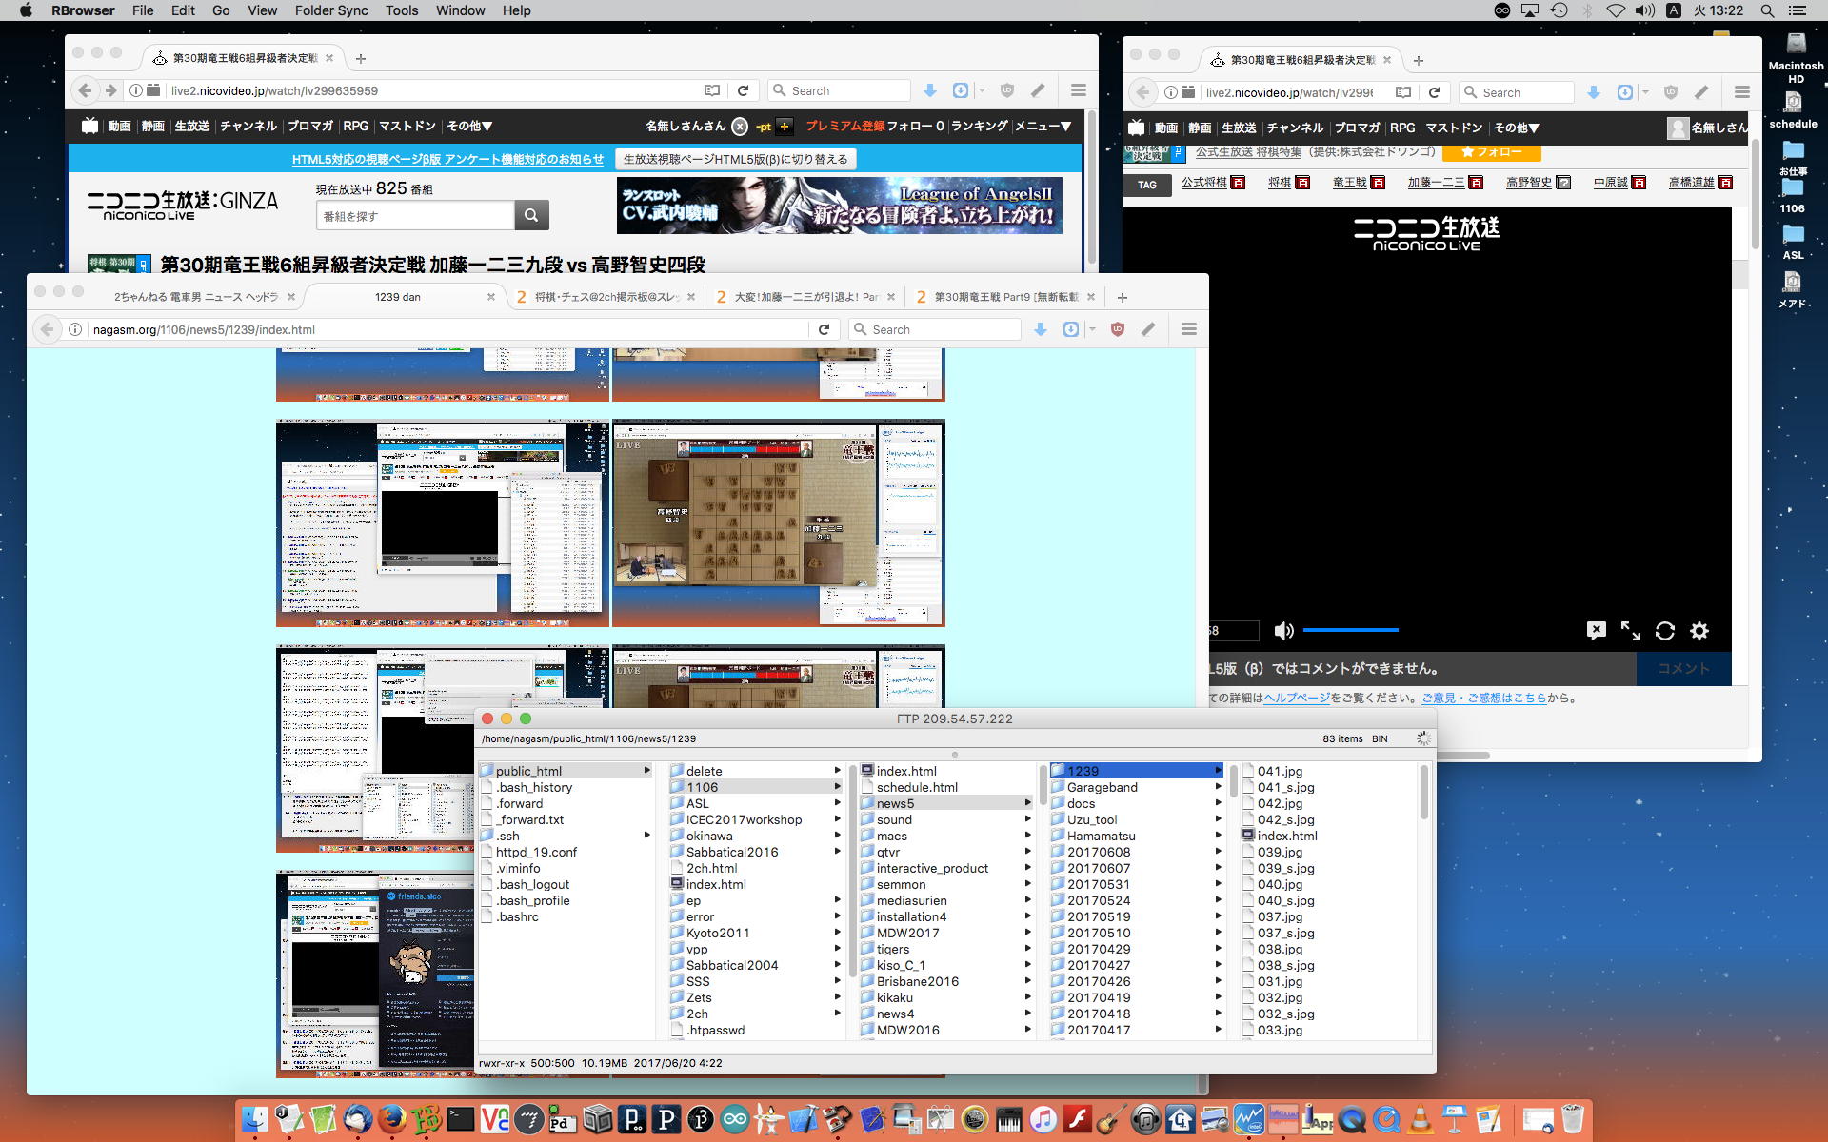
Task: Open the メニュー dropdown in Niconico bar
Action: (1043, 126)
